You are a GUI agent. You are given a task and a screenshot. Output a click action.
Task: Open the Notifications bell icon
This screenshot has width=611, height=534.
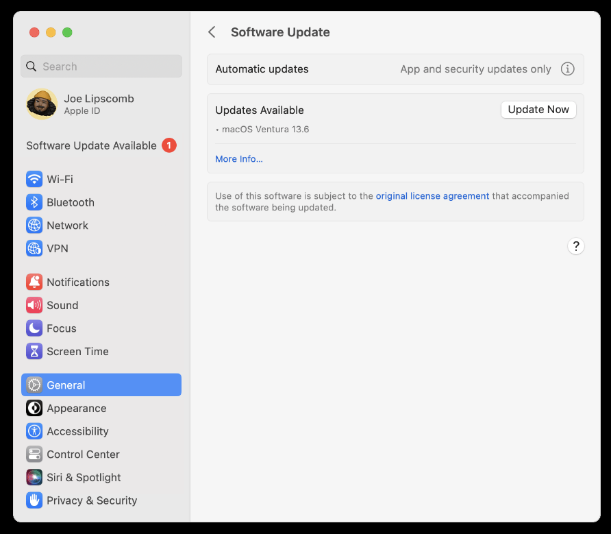tap(34, 282)
